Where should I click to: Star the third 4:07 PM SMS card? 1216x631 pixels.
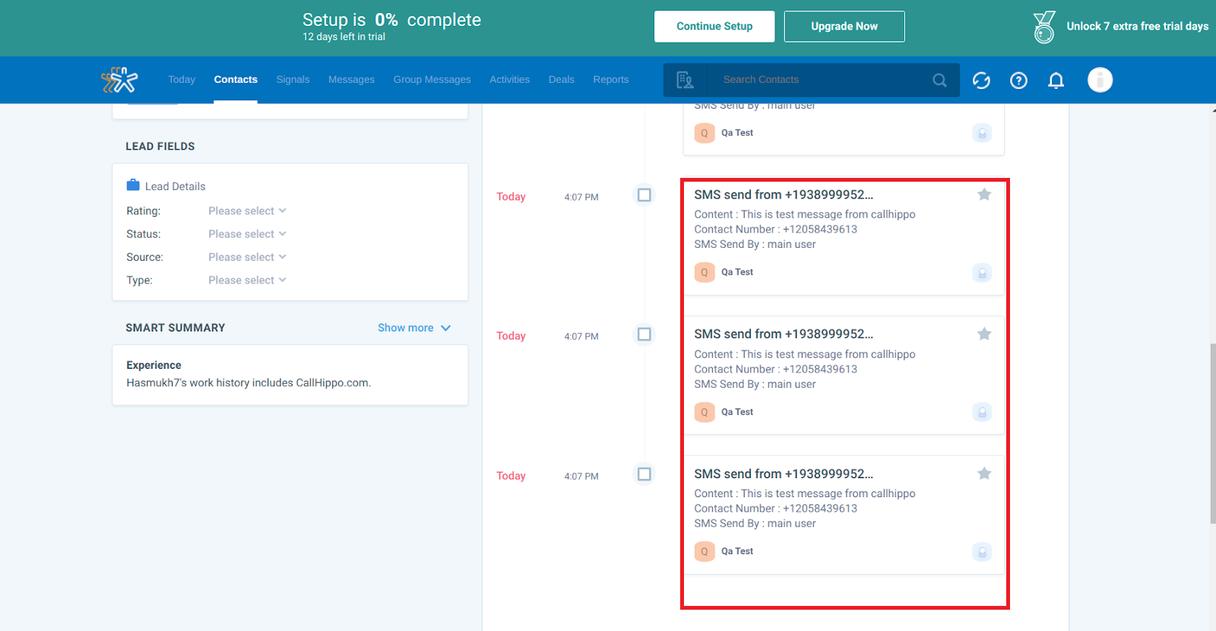coord(984,474)
